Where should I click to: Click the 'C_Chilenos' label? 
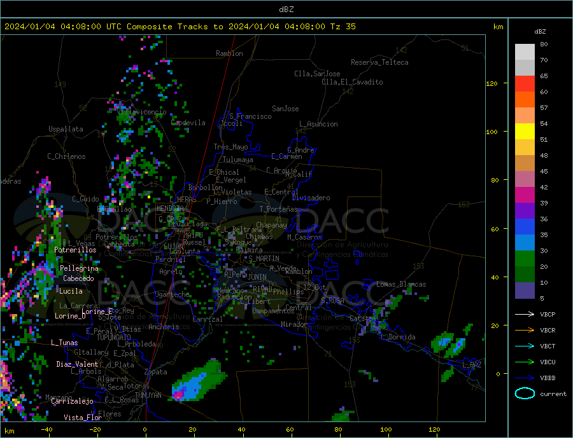click(x=66, y=156)
